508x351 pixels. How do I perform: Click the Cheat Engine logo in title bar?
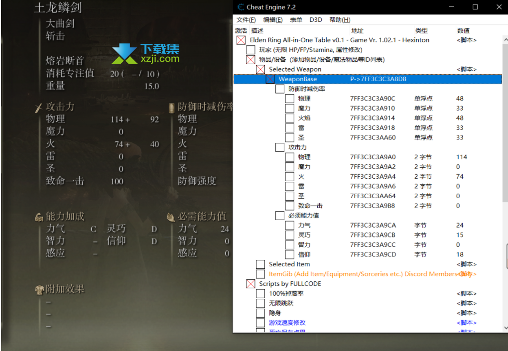point(241,7)
